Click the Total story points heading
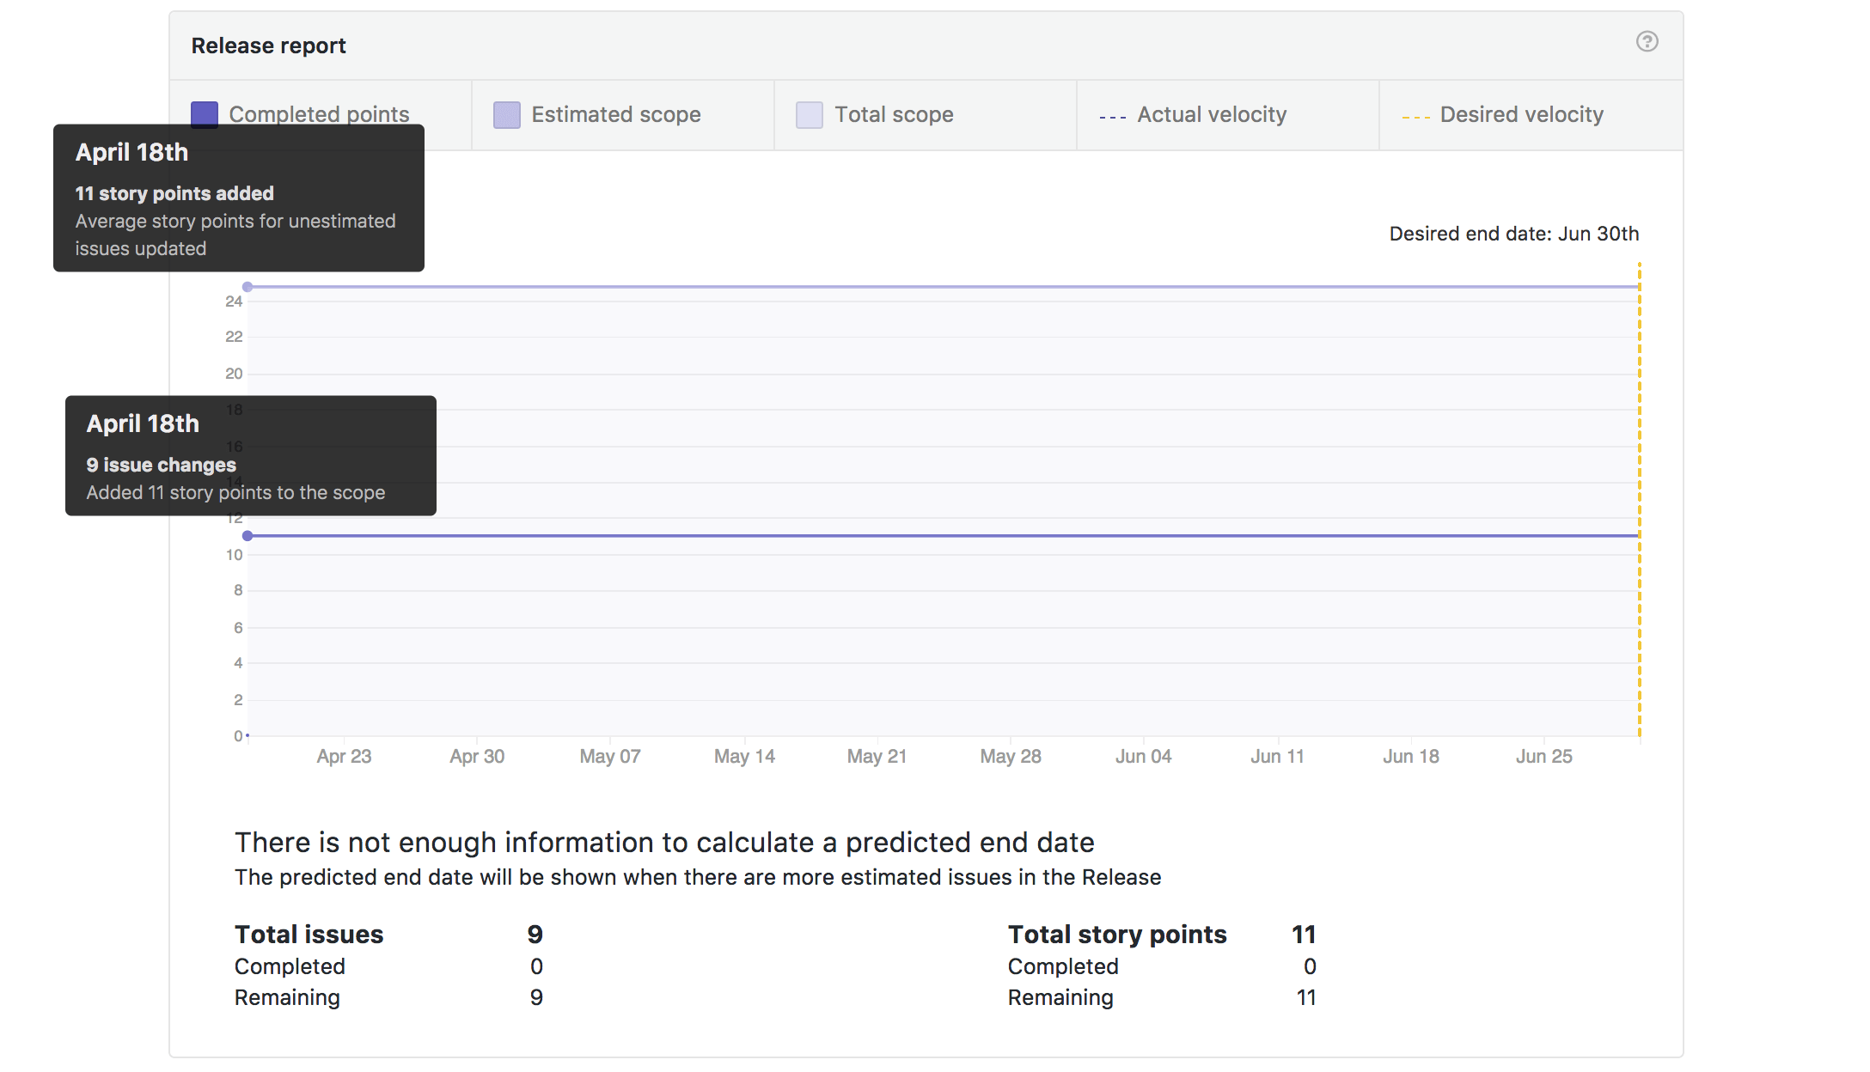 point(1116,935)
